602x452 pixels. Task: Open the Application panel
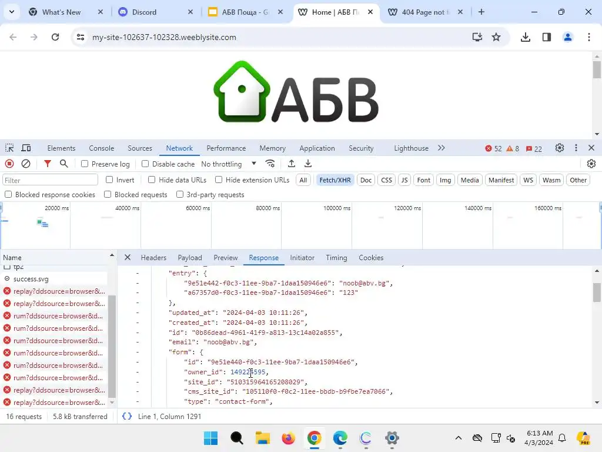pyautogui.click(x=317, y=148)
